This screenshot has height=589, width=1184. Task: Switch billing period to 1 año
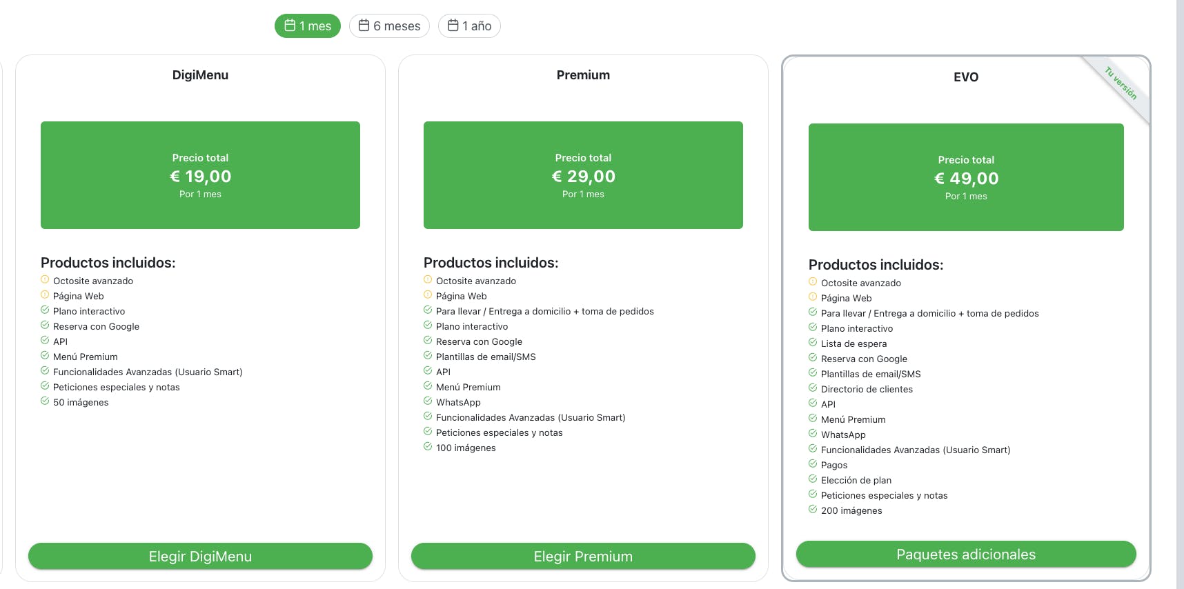[x=469, y=26]
